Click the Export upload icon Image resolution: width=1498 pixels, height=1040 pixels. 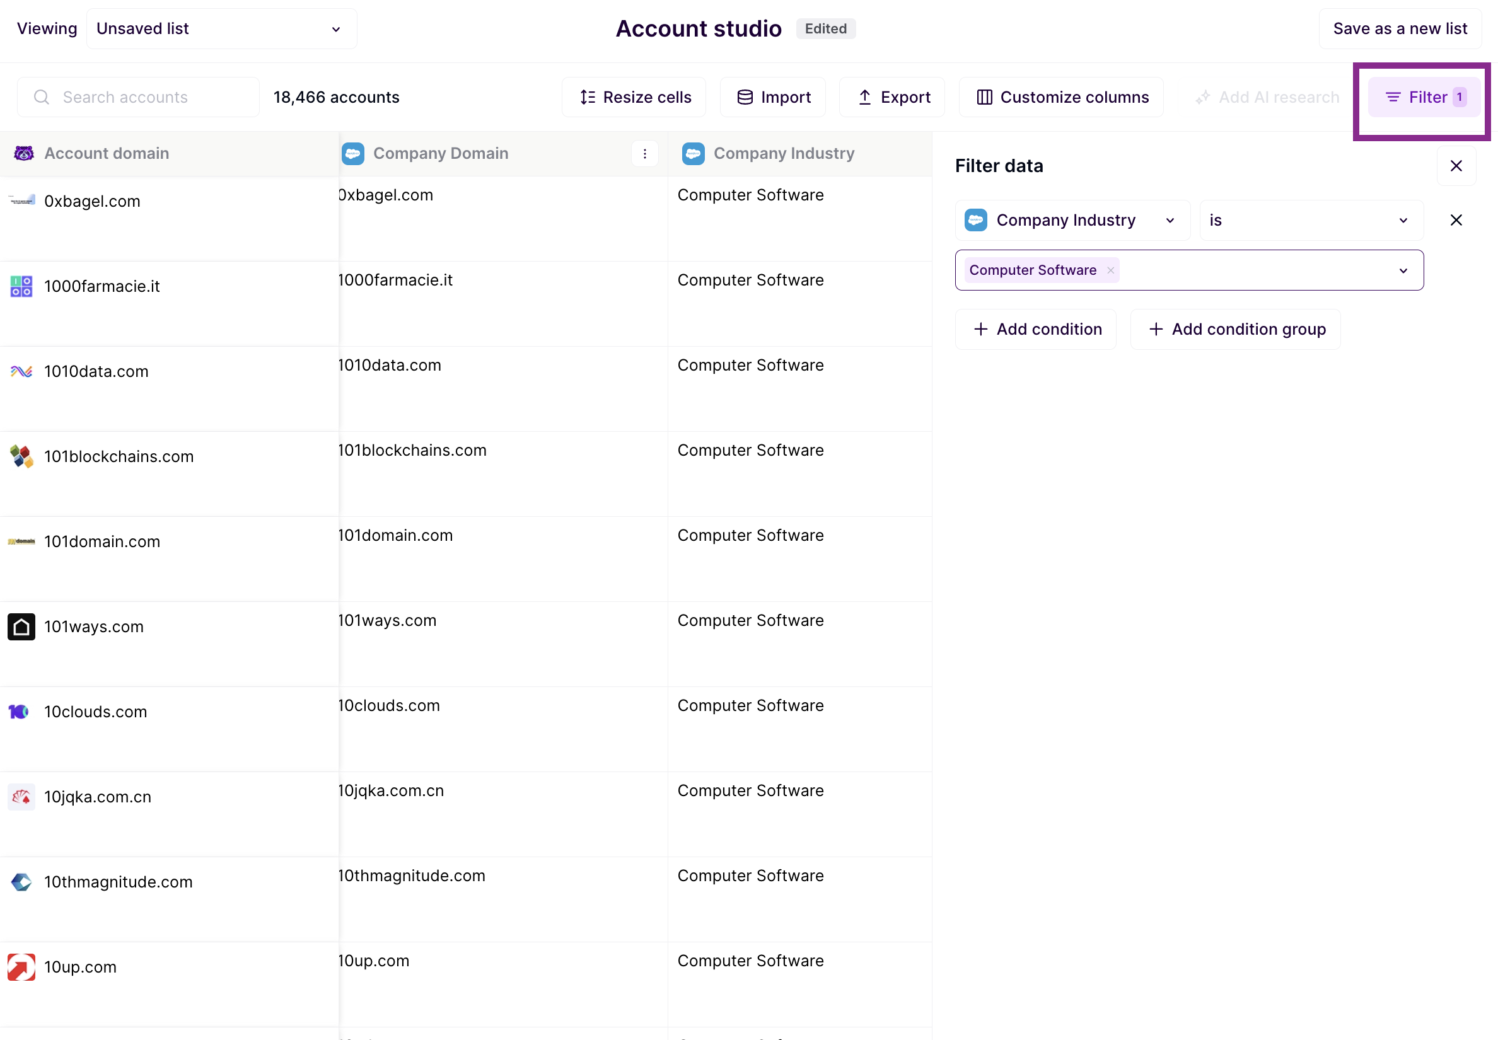click(x=864, y=96)
